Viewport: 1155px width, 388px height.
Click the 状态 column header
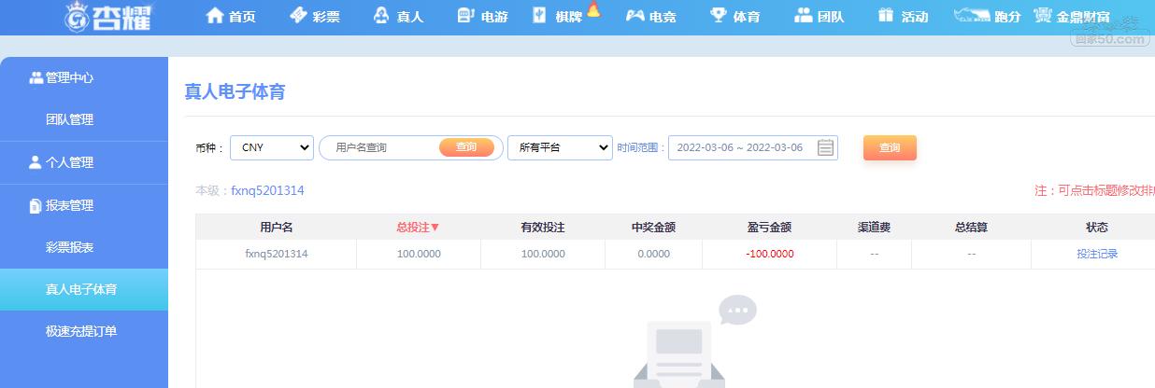coord(1097,227)
